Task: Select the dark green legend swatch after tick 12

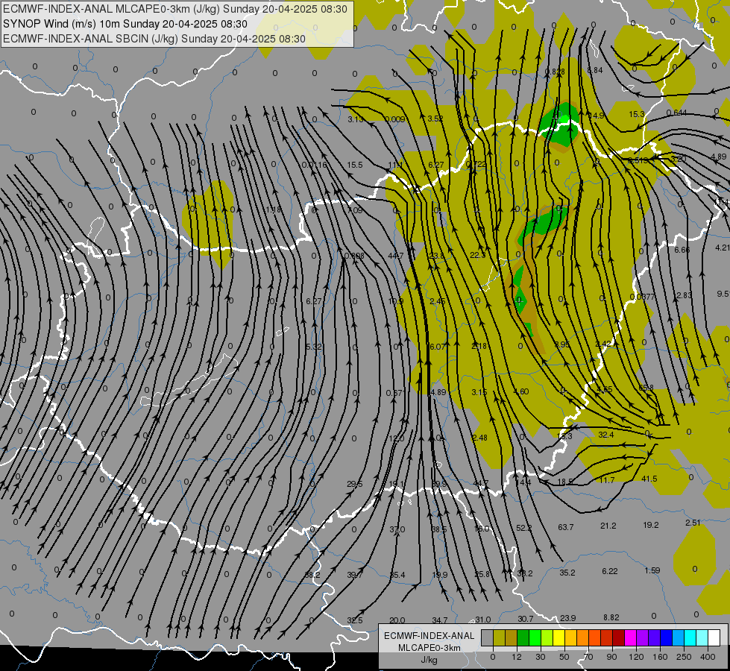Action: 523,638
